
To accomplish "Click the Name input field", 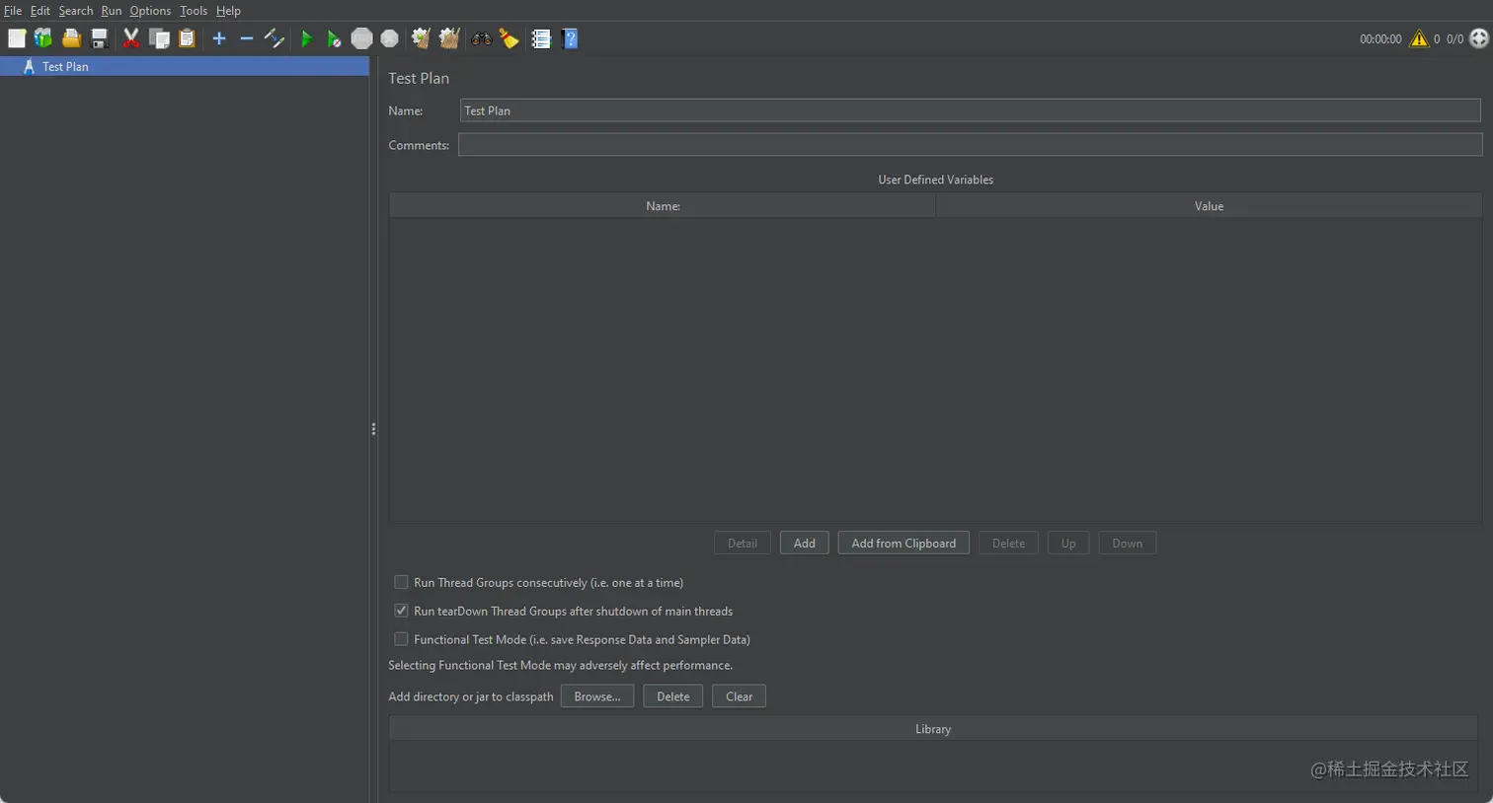I will pos(970,110).
